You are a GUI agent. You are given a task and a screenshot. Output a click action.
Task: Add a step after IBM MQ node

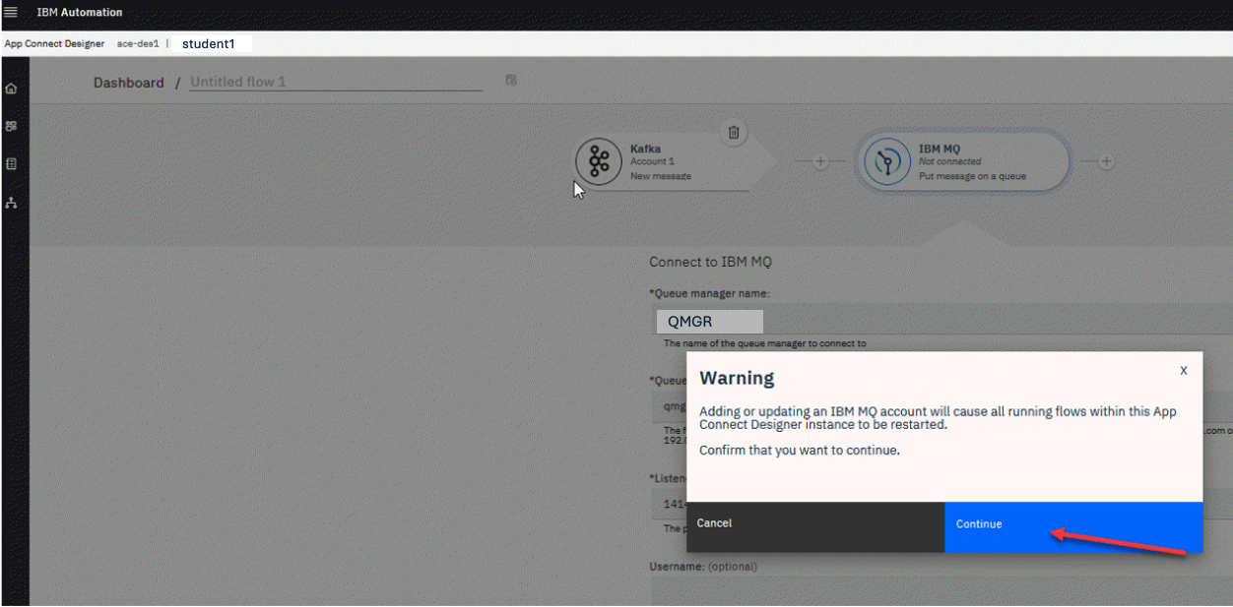pos(1106,162)
